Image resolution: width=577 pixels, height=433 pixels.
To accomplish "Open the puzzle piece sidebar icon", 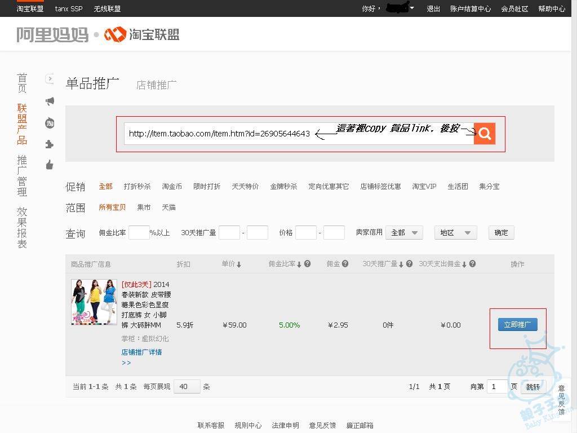I will 50,144.
